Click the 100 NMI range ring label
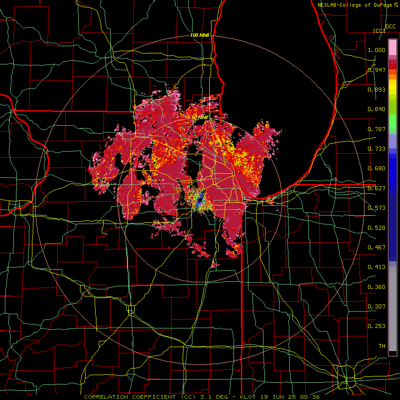The image size is (400, 400). tap(200, 35)
